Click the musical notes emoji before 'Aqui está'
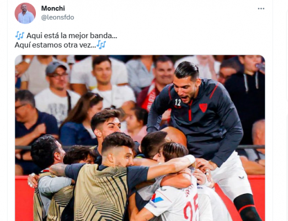This screenshot has width=288, height=221. click(x=20, y=35)
